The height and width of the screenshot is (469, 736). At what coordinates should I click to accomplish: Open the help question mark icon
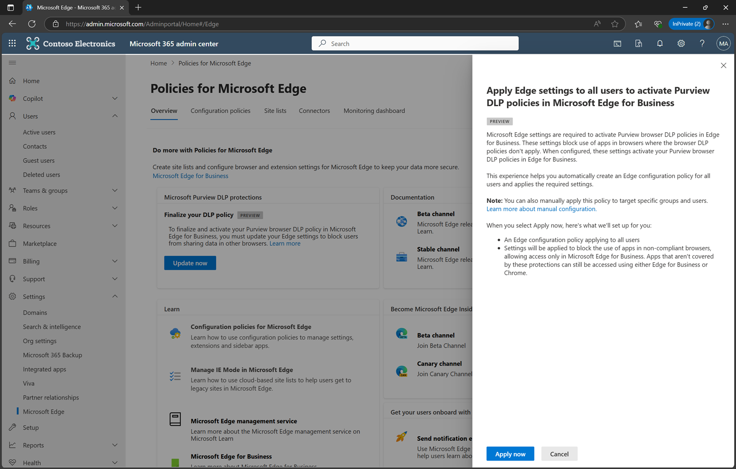[x=702, y=43]
